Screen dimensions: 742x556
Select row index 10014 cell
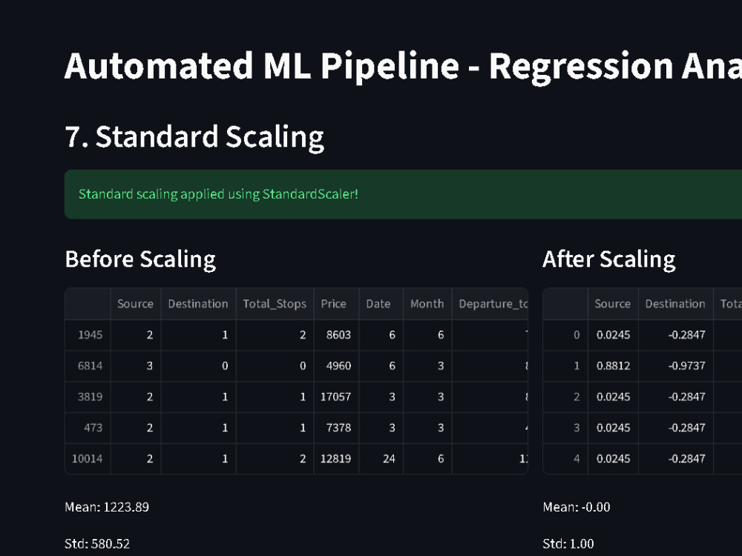[88, 459]
